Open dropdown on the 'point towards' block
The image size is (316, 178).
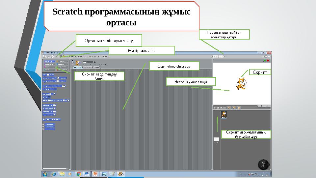tap(55, 89)
